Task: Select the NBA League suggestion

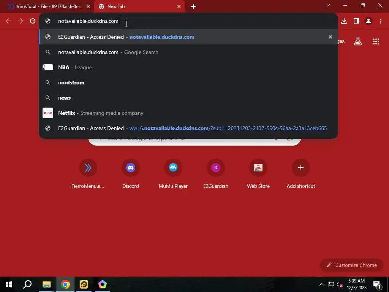Action: [188, 67]
